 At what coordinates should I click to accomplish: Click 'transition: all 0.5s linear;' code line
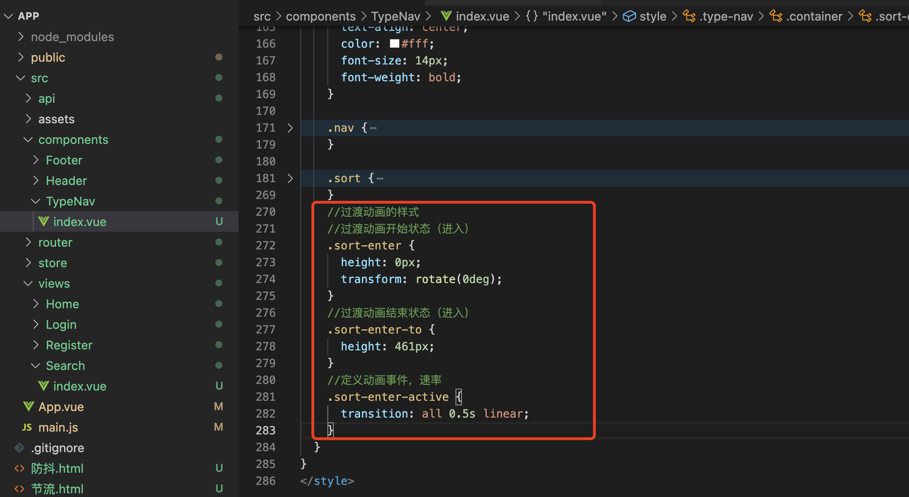pos(435,414)
